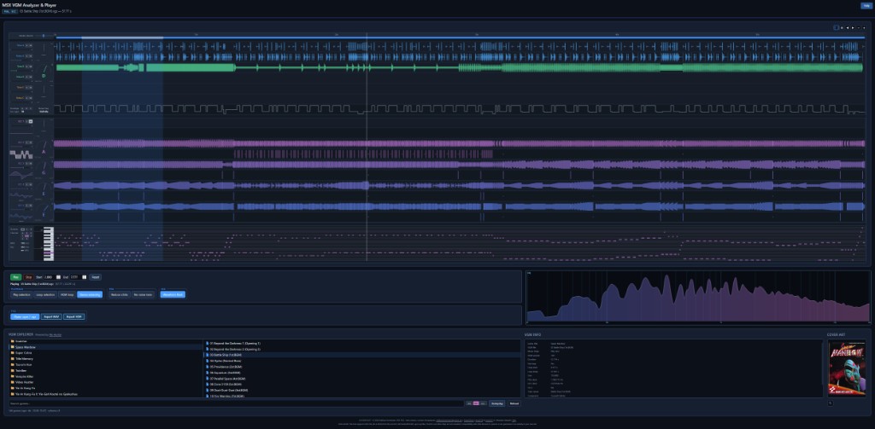Click the white square button beside the End value
Screen dimensions: 875x429
coord(85,277)
